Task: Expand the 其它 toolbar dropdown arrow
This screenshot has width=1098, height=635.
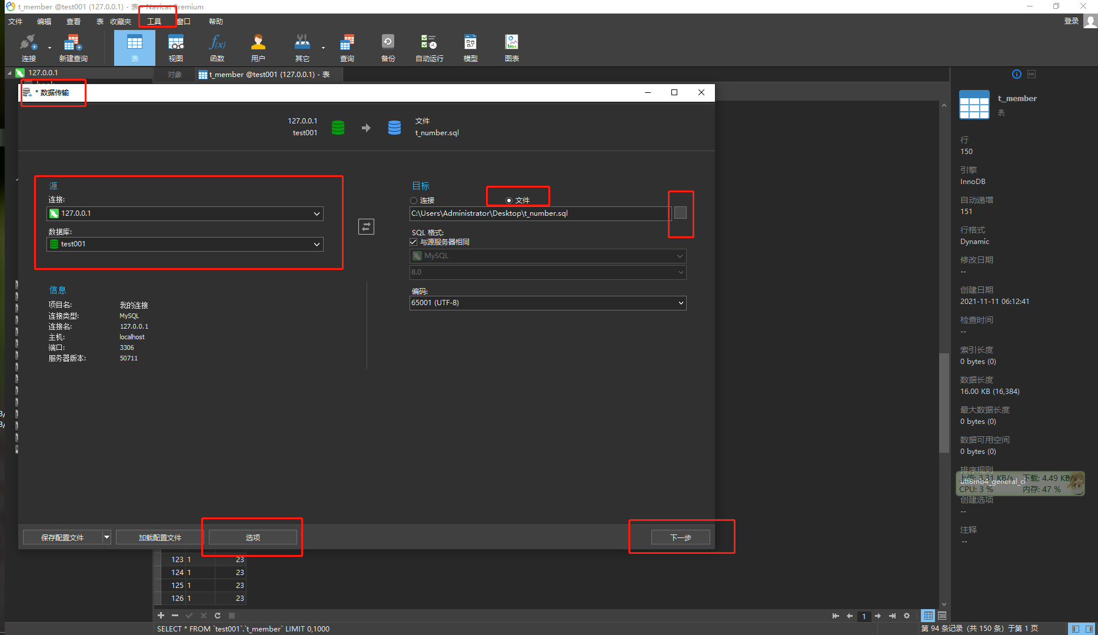Action: coord(323,48)
